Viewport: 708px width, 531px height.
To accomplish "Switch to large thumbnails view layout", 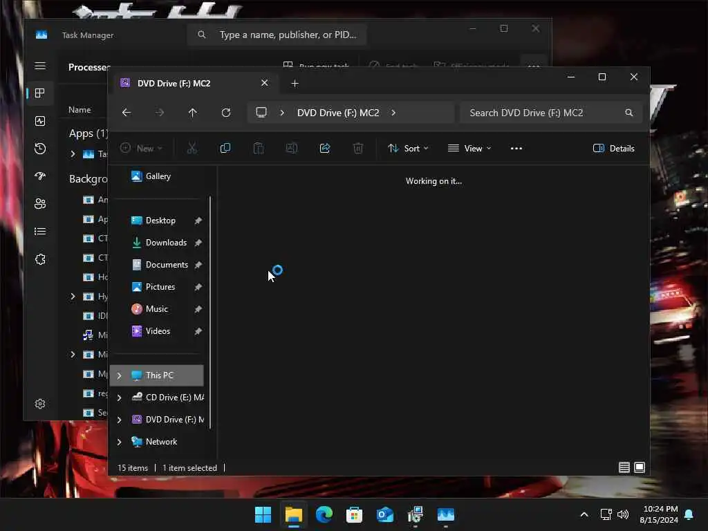I will click(x=640, y=467).
